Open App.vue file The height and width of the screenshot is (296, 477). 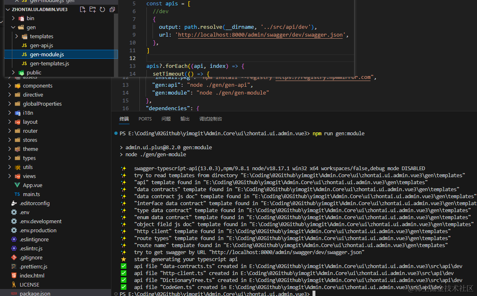pyautogui.click(x=32, y=185)
